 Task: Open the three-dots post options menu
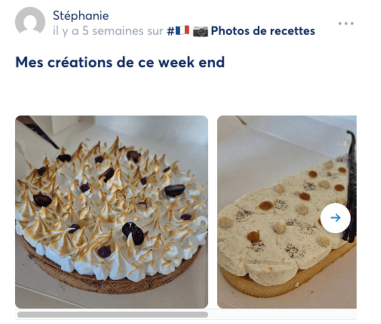(x=346, y=23)
